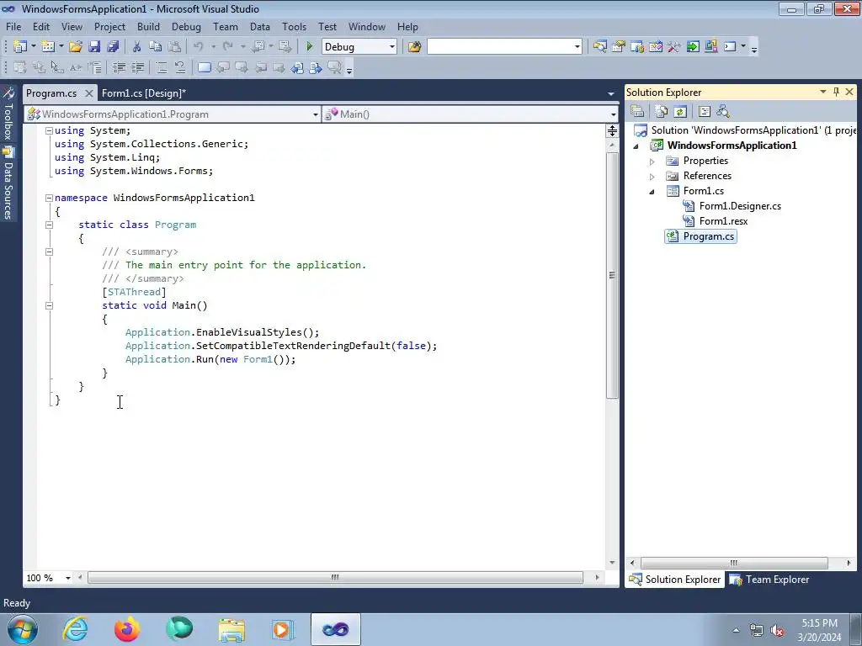862x646 pixels.
Task: Open the Project menu
Action: [x=109, y=26]
